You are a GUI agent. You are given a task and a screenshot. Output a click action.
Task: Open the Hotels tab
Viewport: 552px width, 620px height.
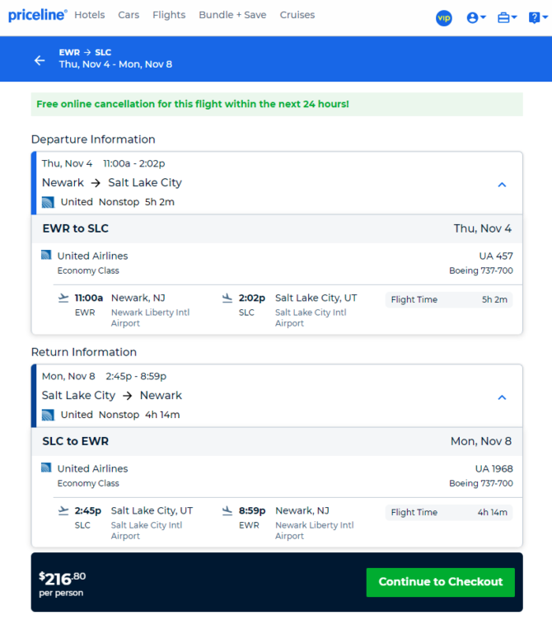89,15
